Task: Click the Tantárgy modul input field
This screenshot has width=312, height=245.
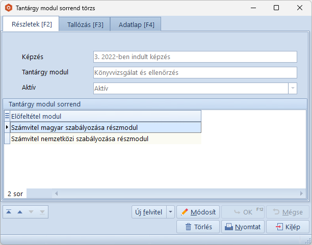Action: pos(195,72)
